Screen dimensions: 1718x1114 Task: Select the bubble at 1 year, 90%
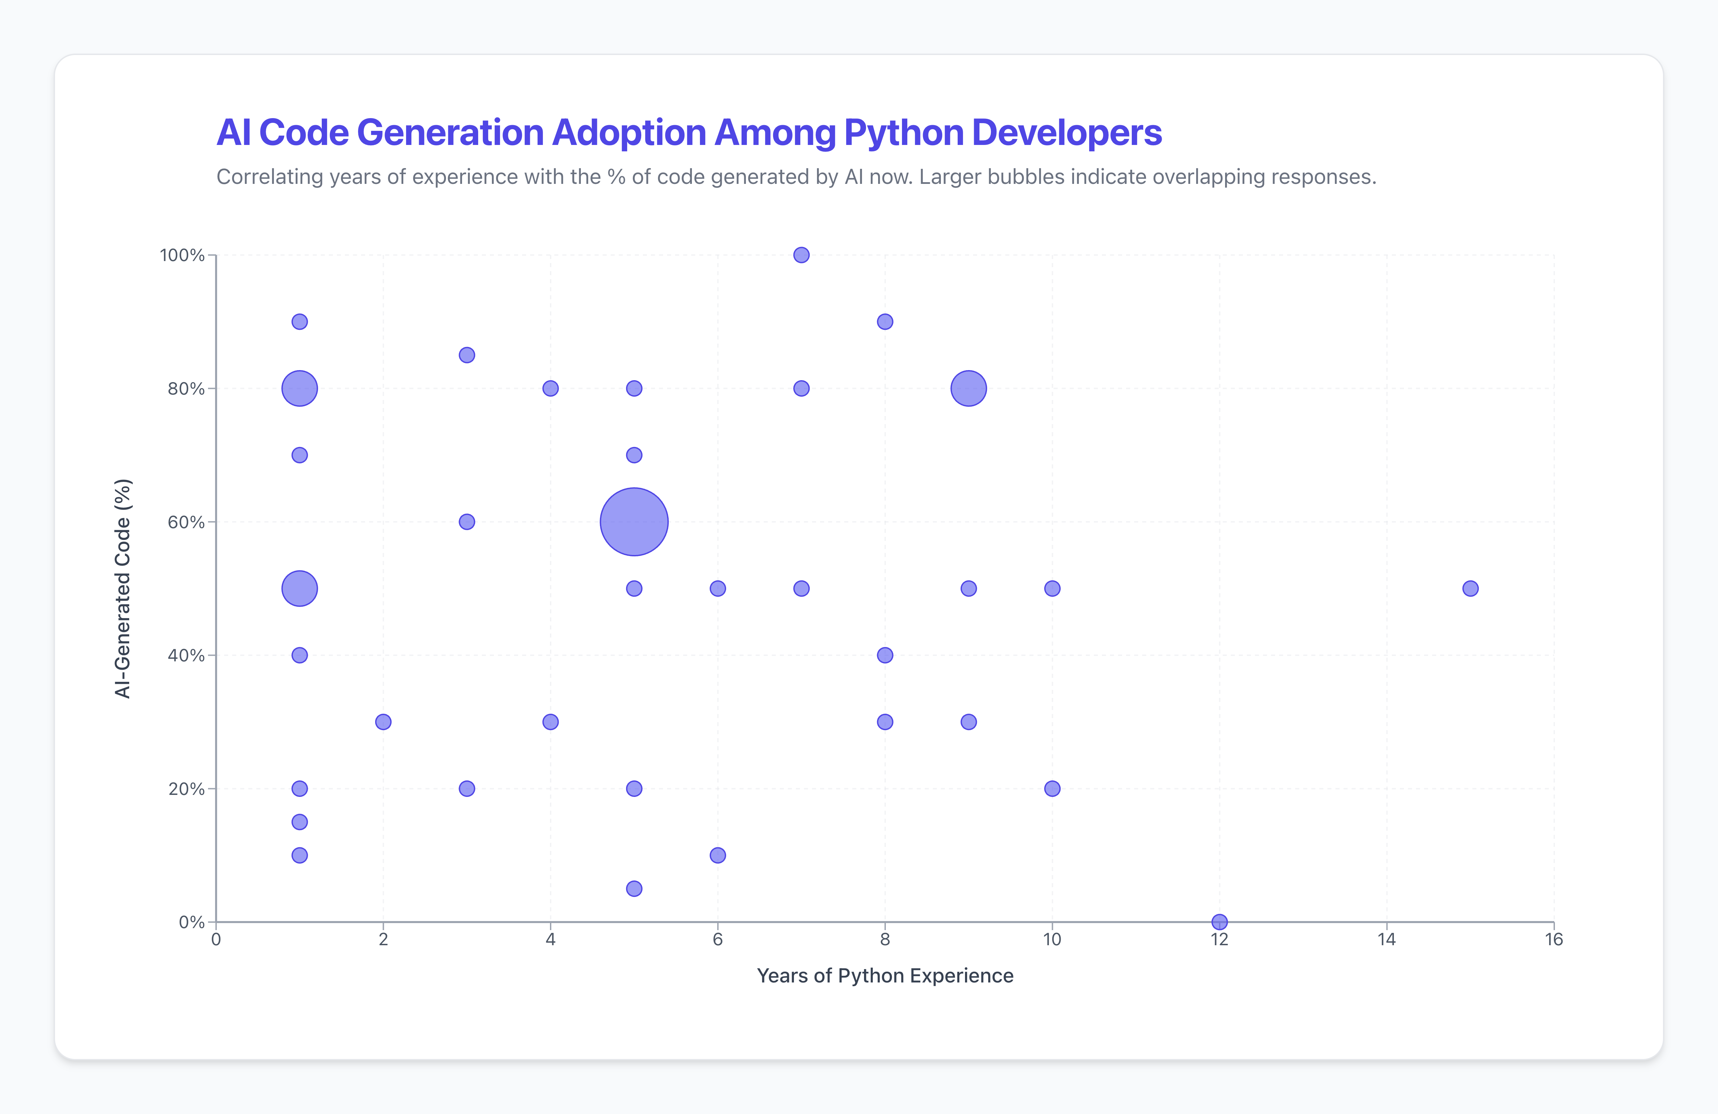[x=300, y=321]
